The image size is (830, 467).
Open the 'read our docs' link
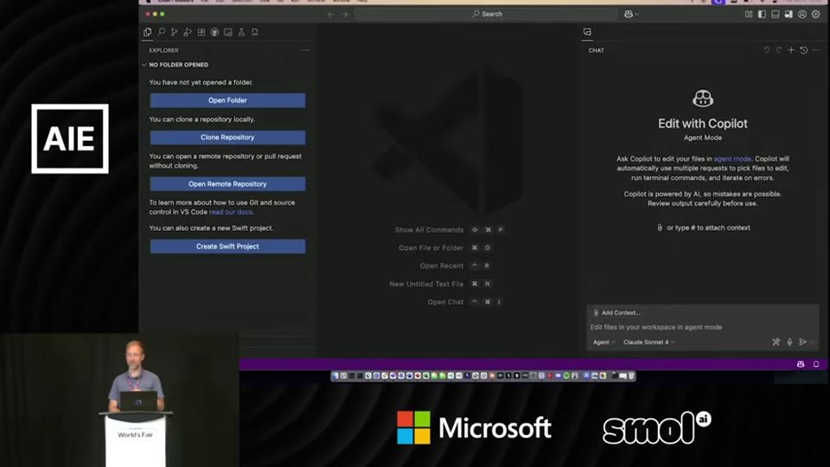231,212
